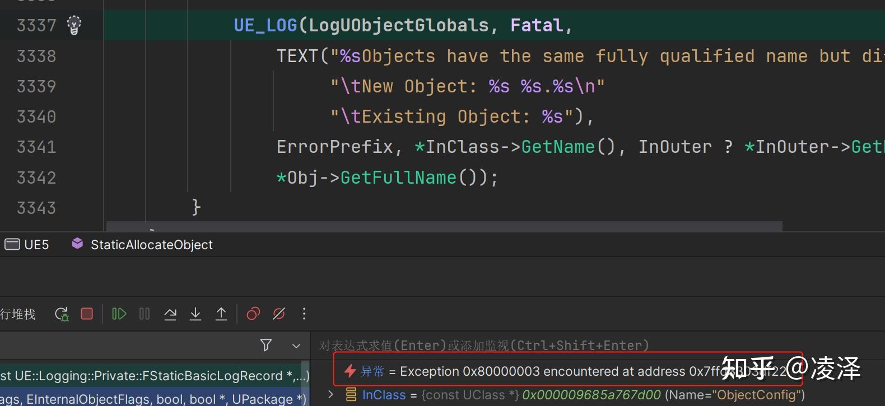Step into the function call

click(x=195, y=314)
